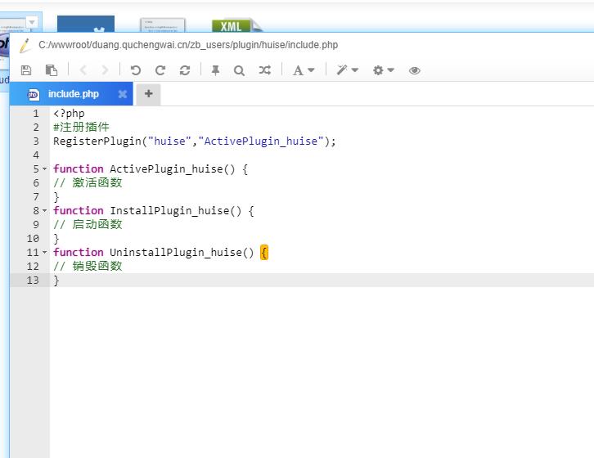The width and height of the screenshot is (594, 458).
Task: Click the pin icon in toolbar
Action: pyautogui.click(x=215, y=70)
